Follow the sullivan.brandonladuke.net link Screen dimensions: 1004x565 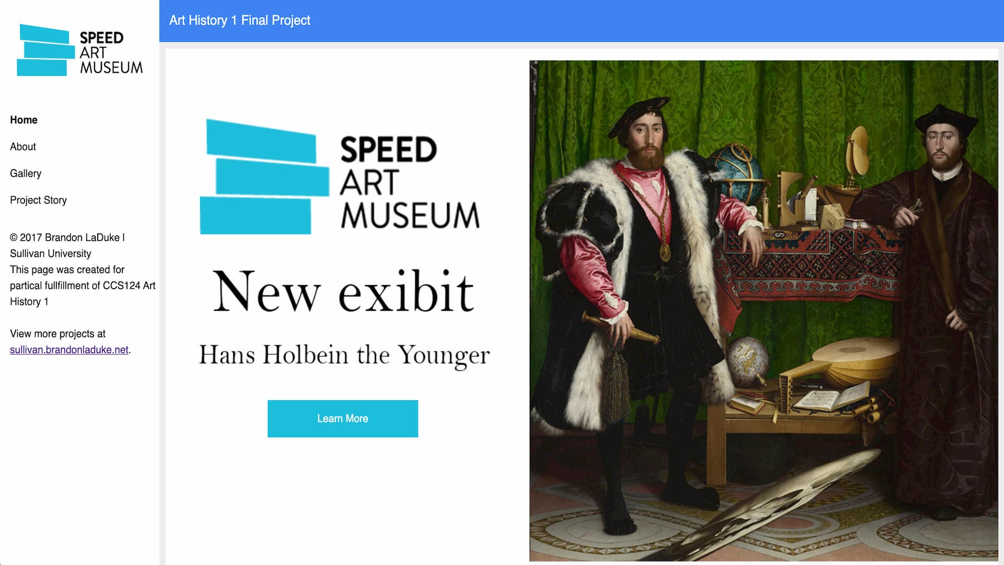[x=69, y=349]
